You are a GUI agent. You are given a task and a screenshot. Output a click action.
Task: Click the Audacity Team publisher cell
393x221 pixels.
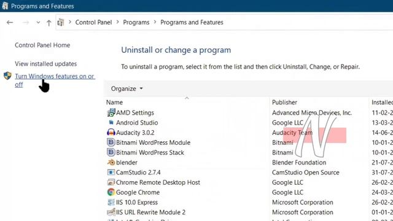pyautogui.click(x=292, y=133)
